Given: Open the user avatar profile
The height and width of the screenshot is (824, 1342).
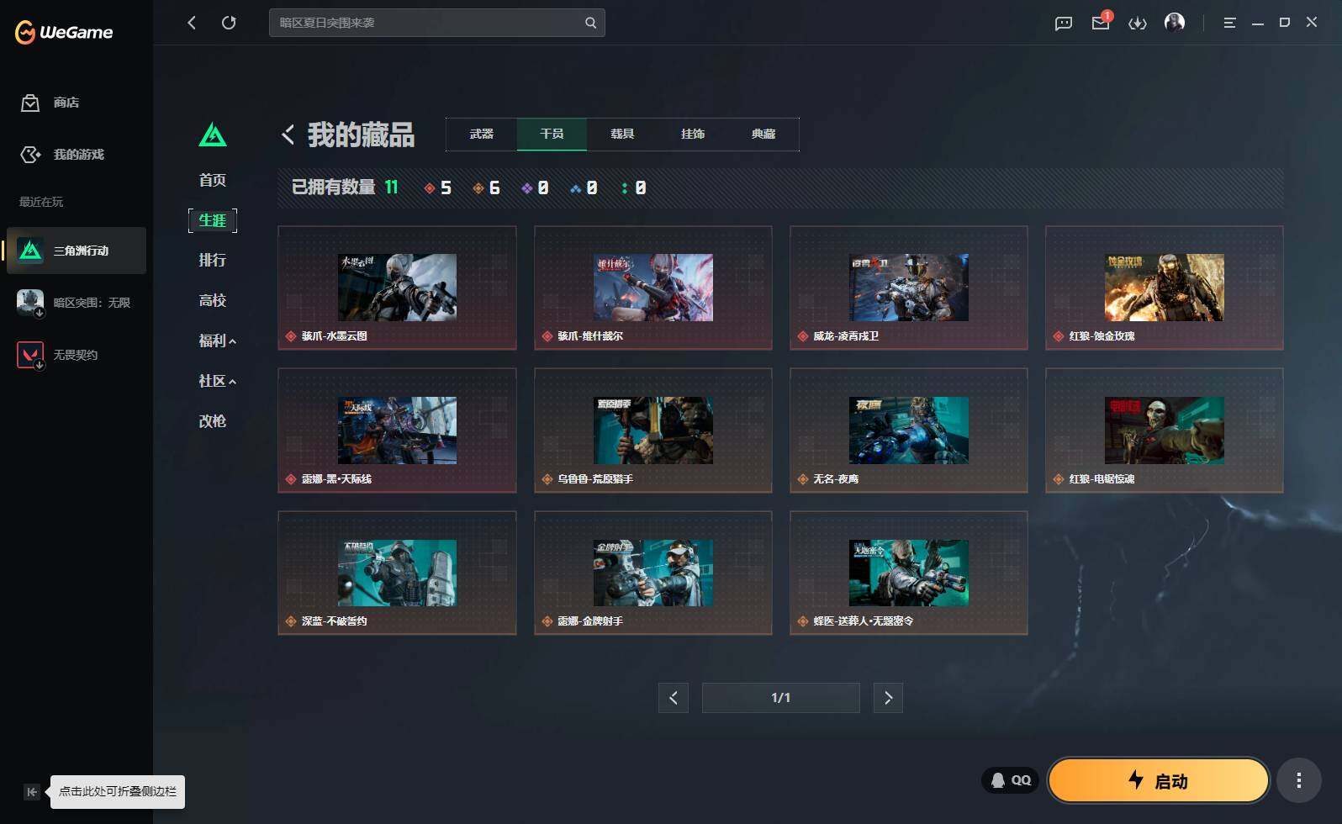Looking at the screenshot, I should coord(1175,23).
